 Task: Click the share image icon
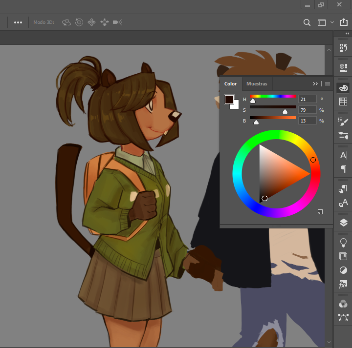coord(344,22)
